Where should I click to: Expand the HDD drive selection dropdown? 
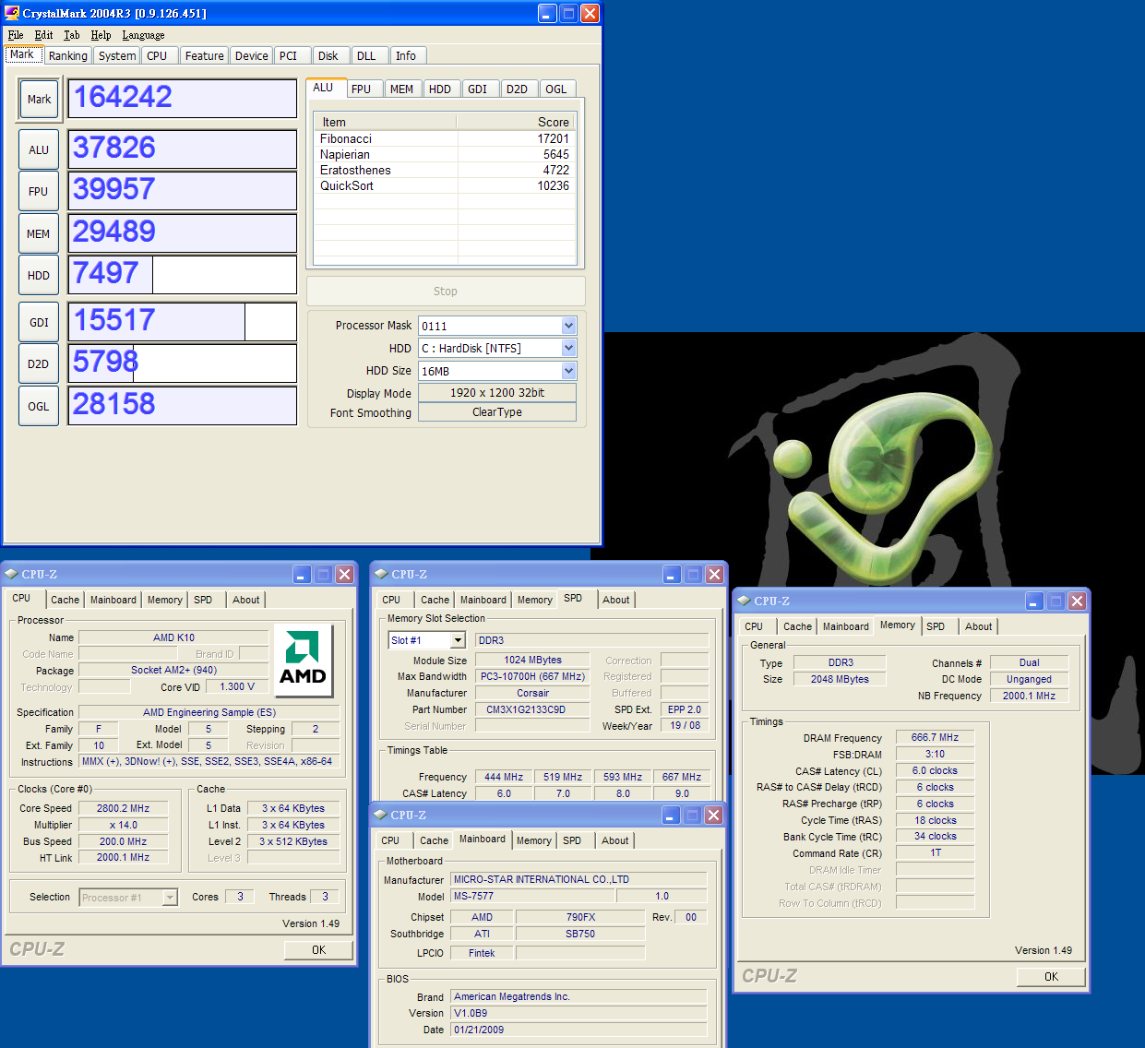click(568, 348)
